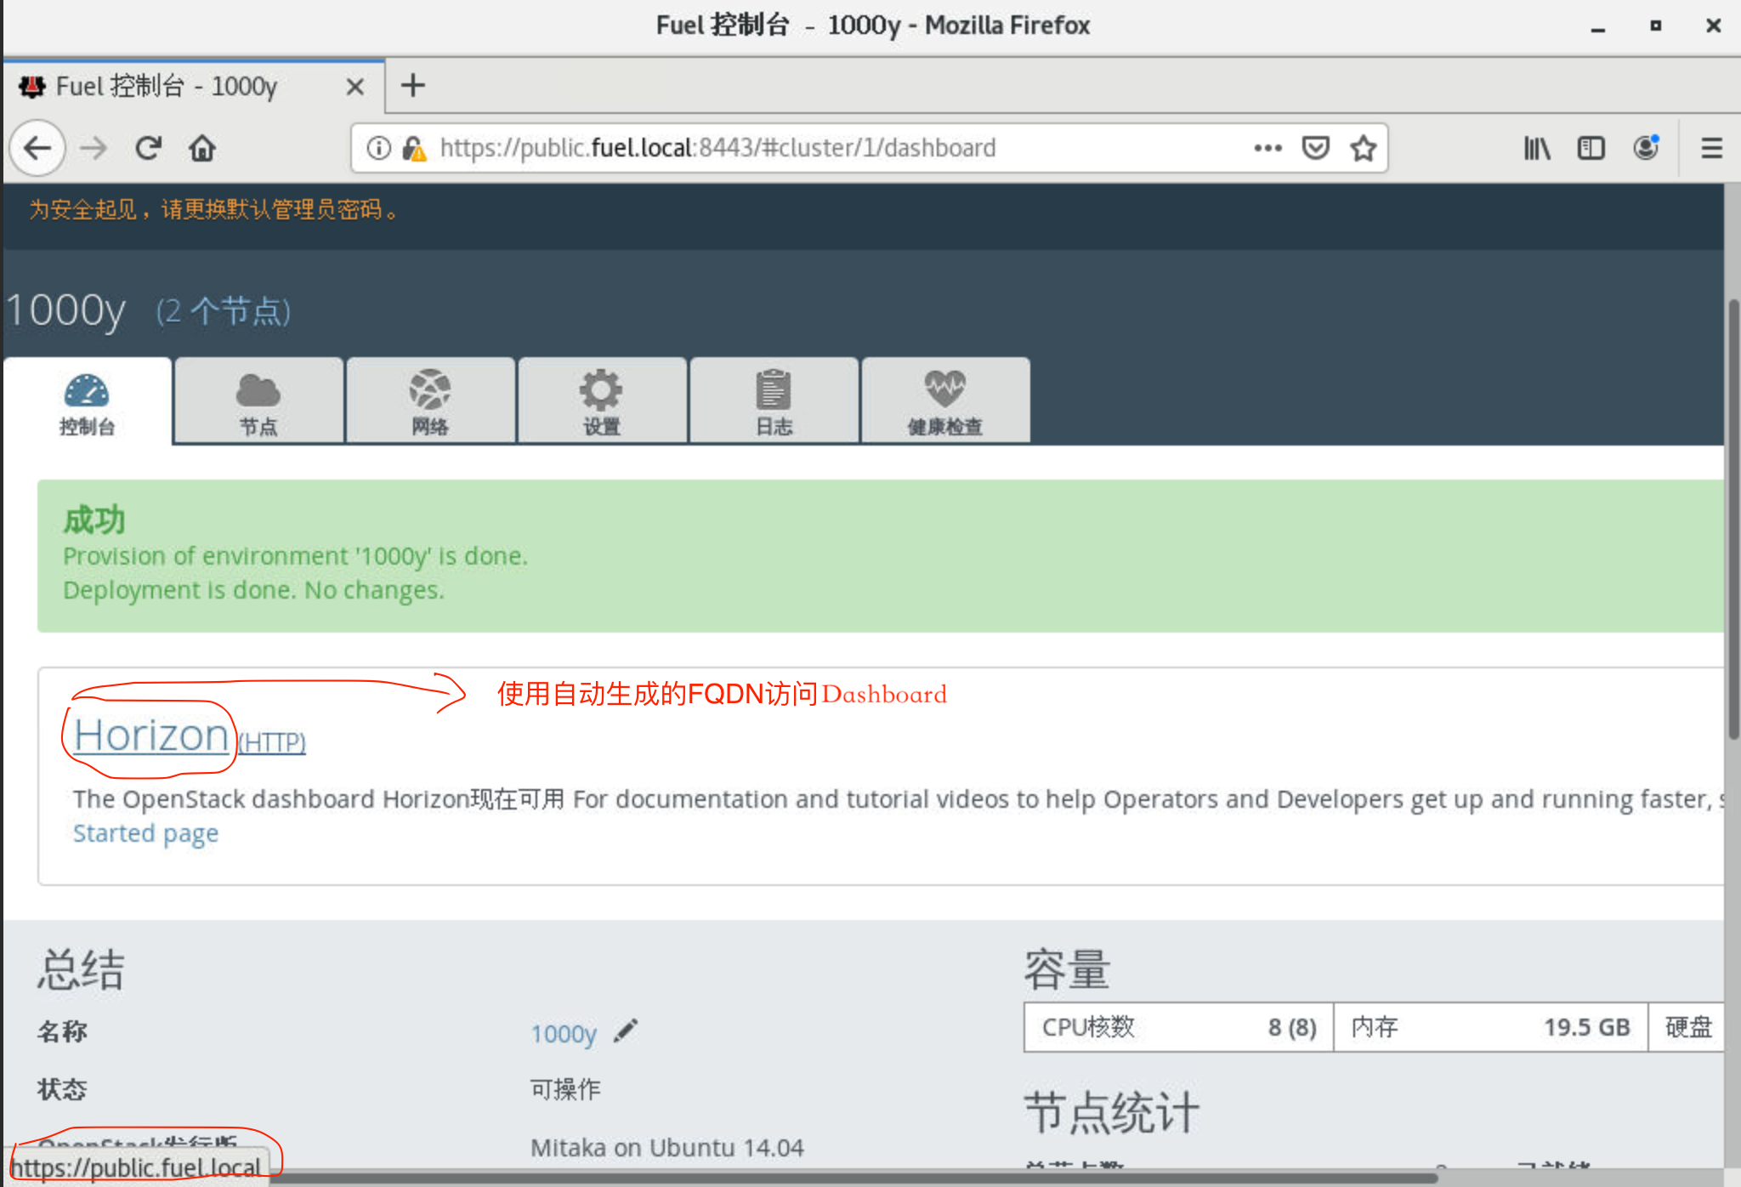Open the 日志 logs tab
The height and width of the screenshot is (1187, 1741).
click(774, 401)
